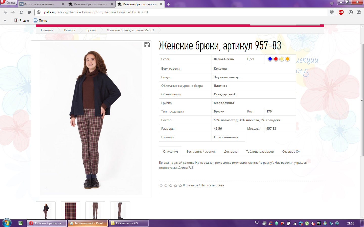Open Excel from the taskbar
The width and height of the screenshot is (364, 227).
[20, 223]
